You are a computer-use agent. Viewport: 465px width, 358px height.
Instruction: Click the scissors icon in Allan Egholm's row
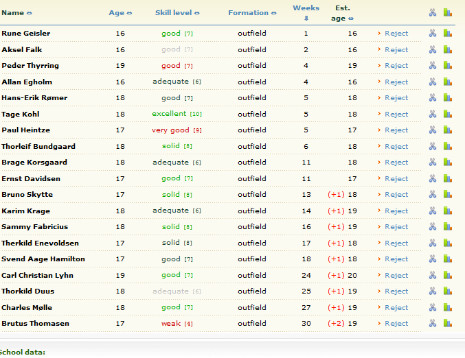click(433, 82)
